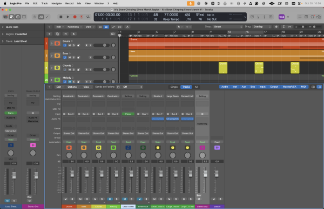This screenshot has width=324, height=209.
Task: Toggle the Audio channel filter button in mixer
Action: tap(225, 87)
